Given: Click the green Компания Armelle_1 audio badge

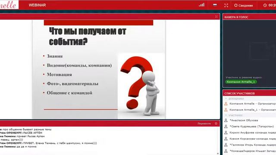Looking at the screenshot, I should click(241, 82).
